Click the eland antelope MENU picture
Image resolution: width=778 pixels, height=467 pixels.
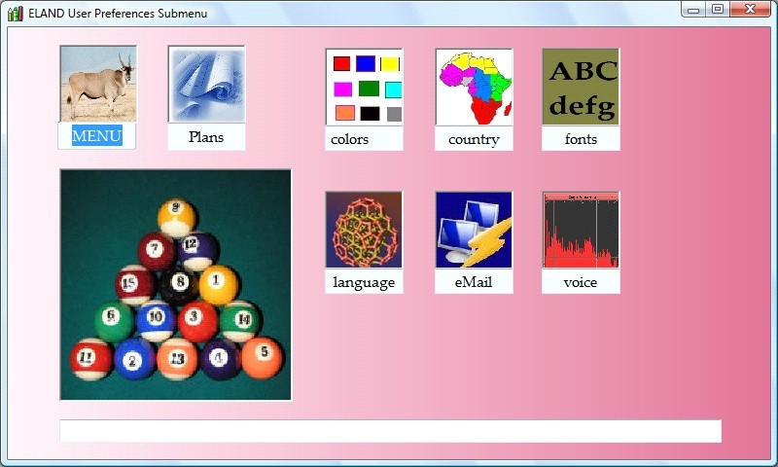(x=97, y=84)
